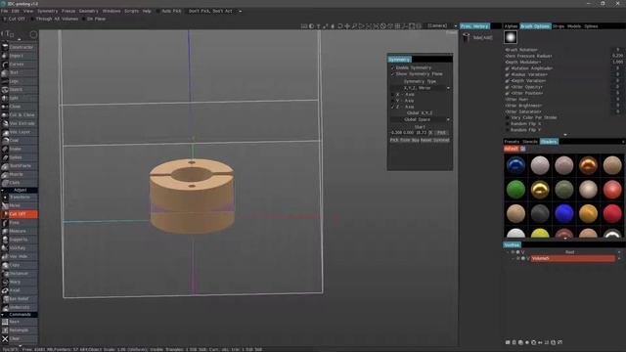Select the Volume5 layer in VoxTree

pyautogui.click(x=572, y=258)
